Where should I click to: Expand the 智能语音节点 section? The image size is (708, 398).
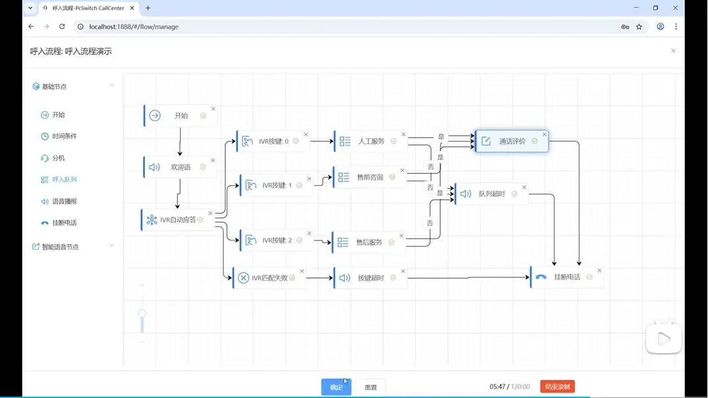tap(111, 246)
